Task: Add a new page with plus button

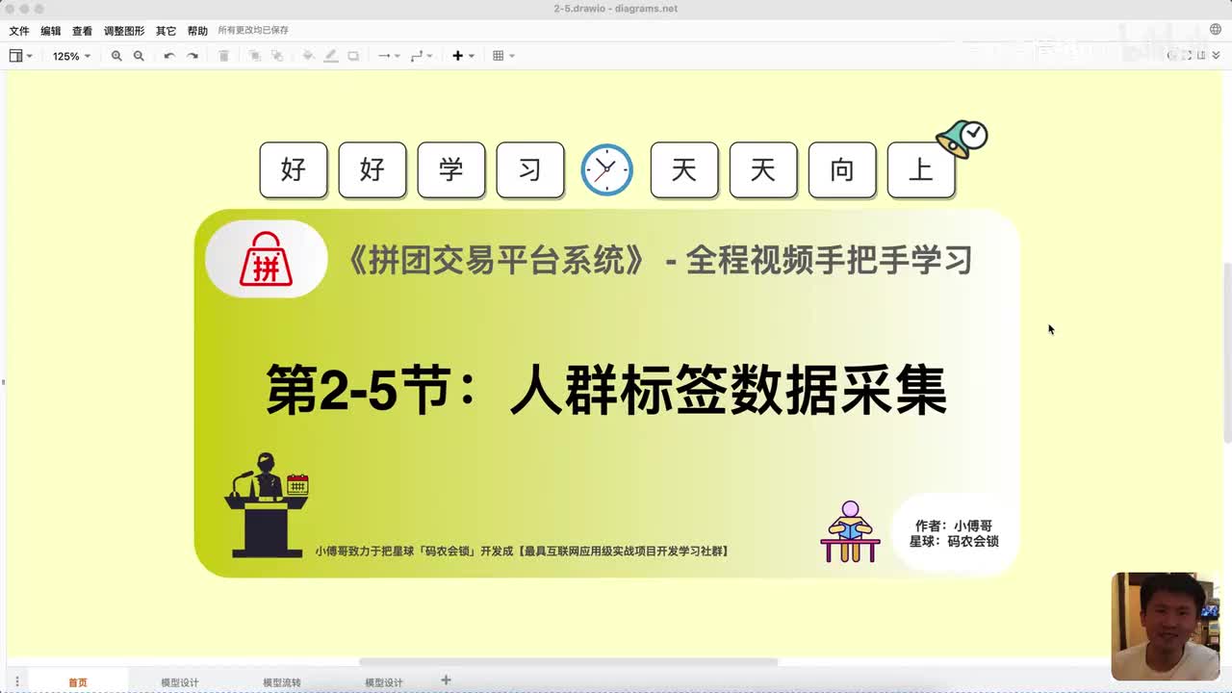Action: pyautogui.click(x=446, y=680)
